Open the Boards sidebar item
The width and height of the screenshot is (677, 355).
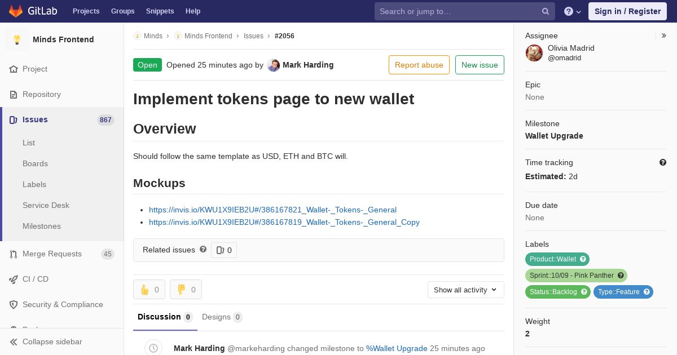pos(35,164)
